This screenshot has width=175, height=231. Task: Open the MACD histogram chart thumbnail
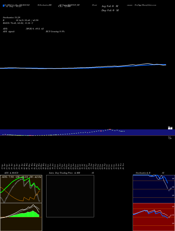(x=21, y=217)
